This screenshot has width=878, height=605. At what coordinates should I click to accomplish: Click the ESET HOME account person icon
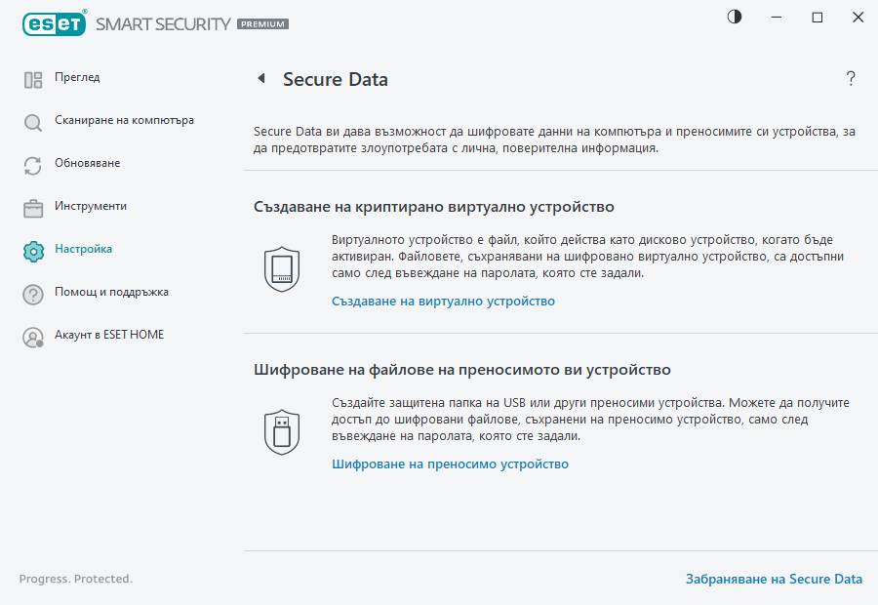click(32, 335)
